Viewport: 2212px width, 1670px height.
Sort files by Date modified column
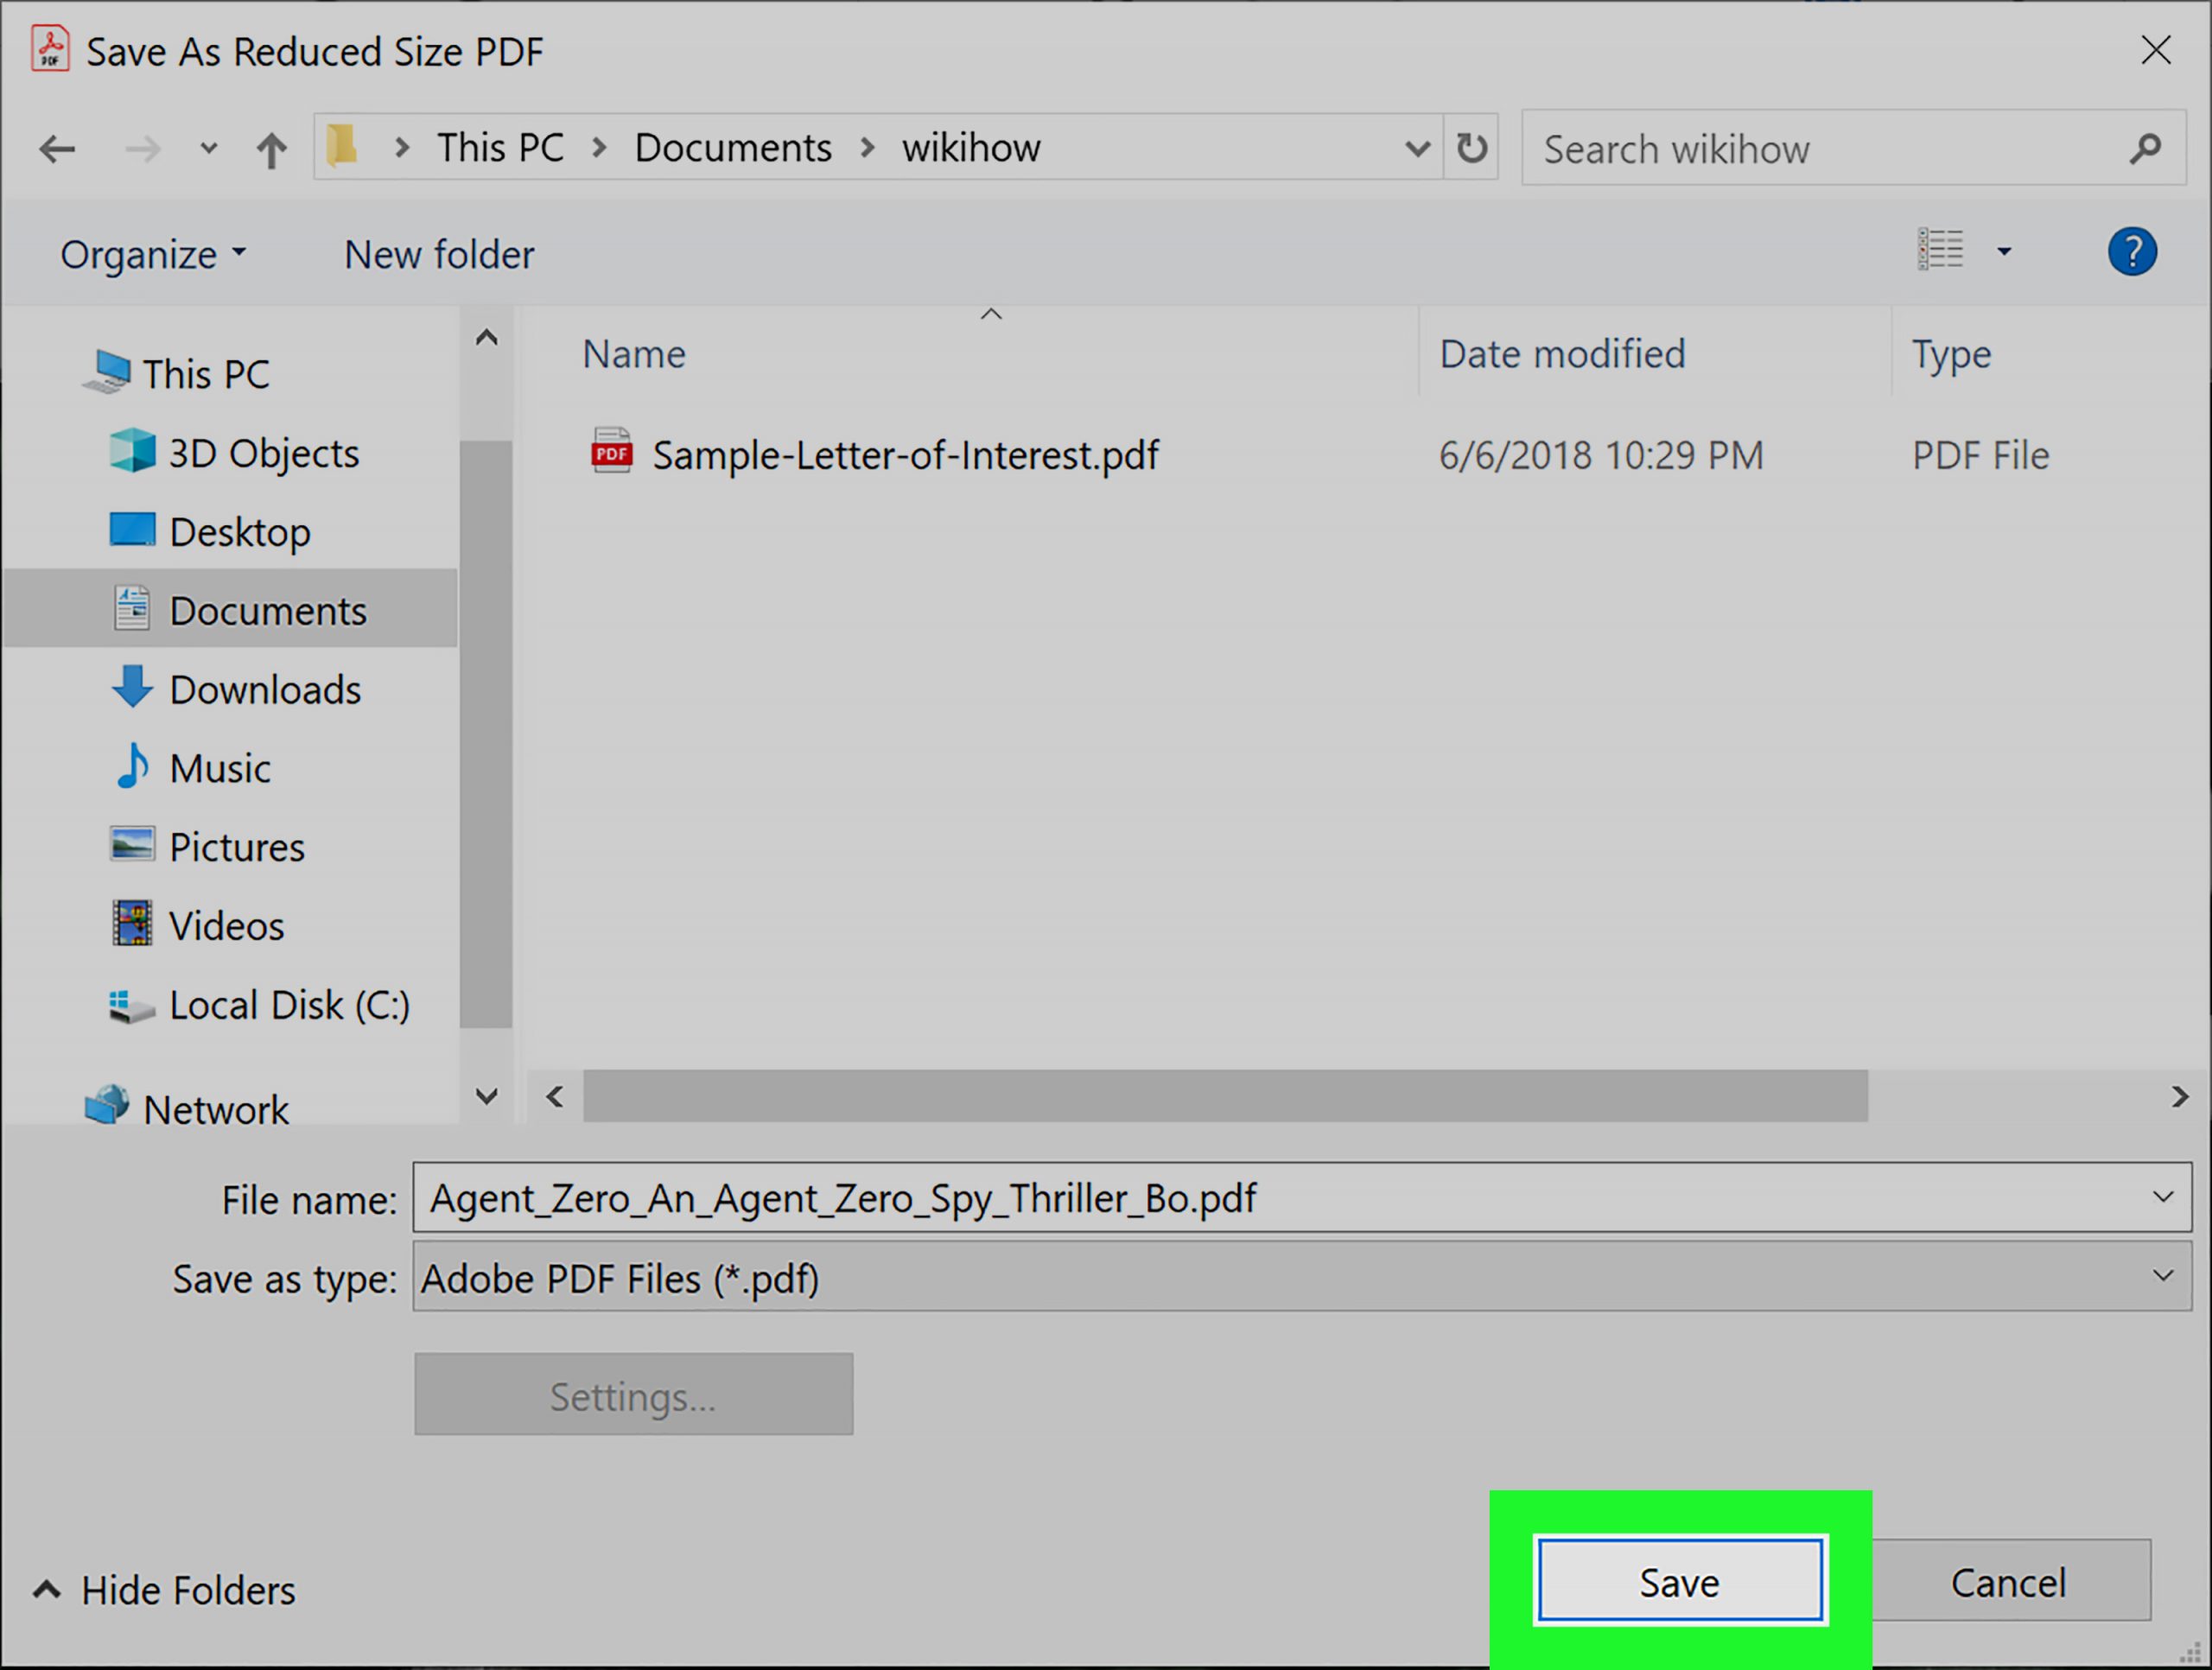pyautogui.click(x=1562, y=354)
